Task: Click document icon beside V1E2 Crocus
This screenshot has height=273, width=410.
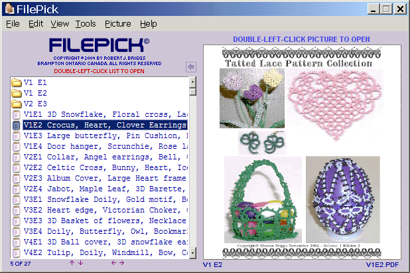Action: (x=16, y=126)
